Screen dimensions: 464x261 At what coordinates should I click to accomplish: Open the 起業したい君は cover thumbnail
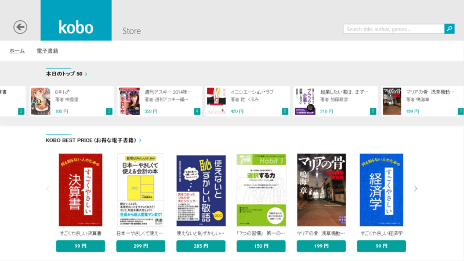[x=305, y=101]
